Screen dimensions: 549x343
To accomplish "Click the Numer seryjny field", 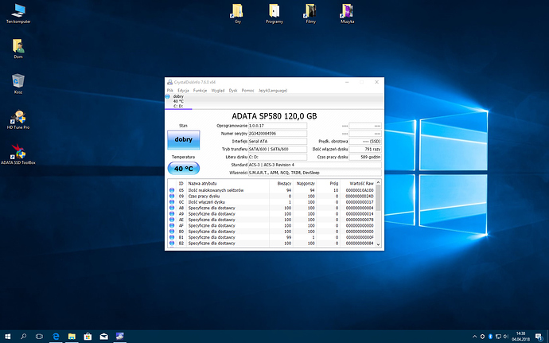I will pos(278,134).
